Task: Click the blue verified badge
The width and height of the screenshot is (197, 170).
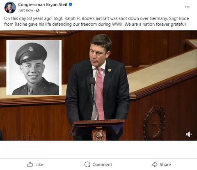Action: pos(71,4)
